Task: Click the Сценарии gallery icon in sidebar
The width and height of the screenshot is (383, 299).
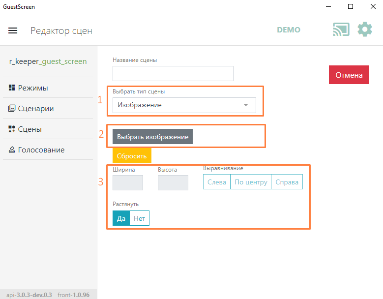Action: click(x=12, y=109)
